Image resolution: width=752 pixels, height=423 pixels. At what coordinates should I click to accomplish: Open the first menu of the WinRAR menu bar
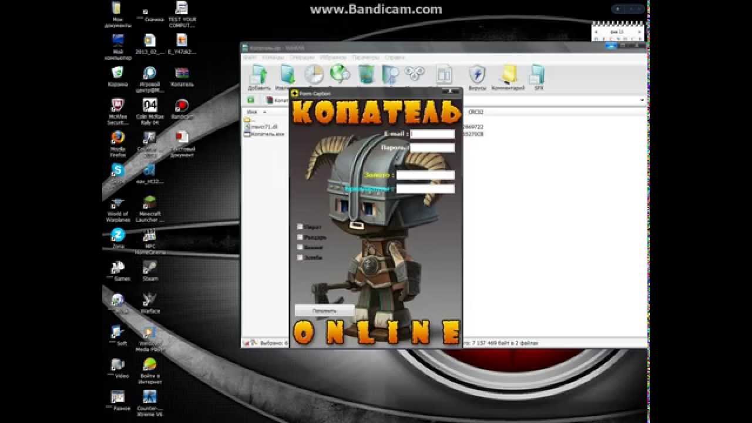point(250,58)
